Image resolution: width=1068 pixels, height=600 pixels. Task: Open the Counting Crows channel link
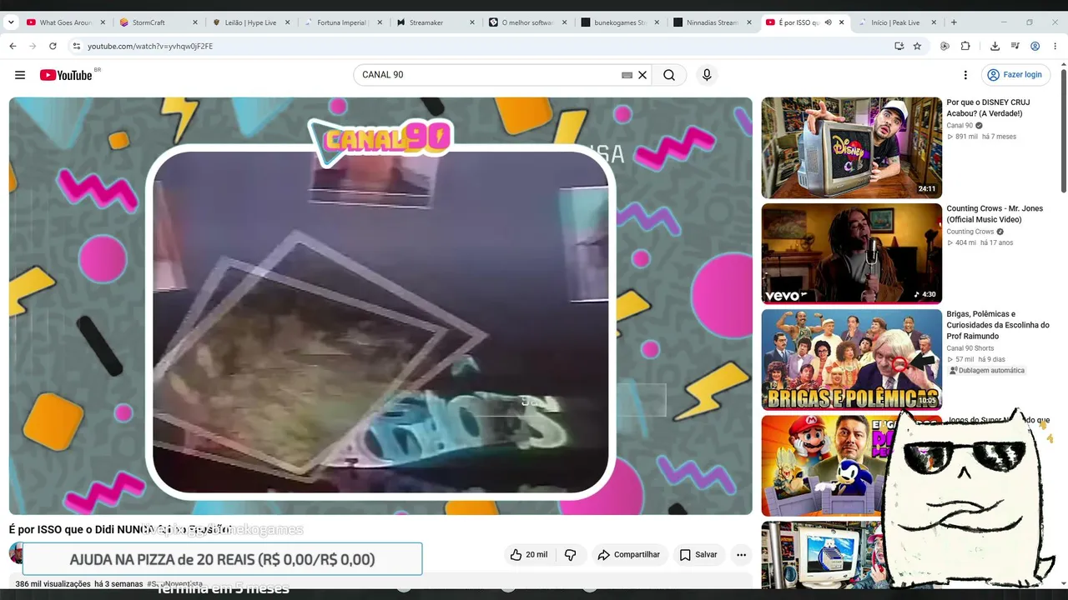coord(970,232)
